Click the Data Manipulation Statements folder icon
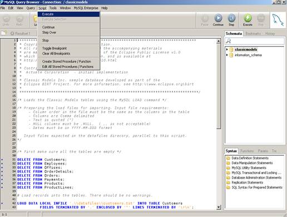The image size is (287, 217). coord(228,163)
